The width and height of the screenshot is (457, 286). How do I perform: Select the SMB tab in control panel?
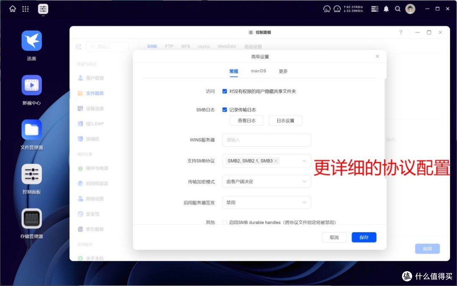click(x=152, y=47)
